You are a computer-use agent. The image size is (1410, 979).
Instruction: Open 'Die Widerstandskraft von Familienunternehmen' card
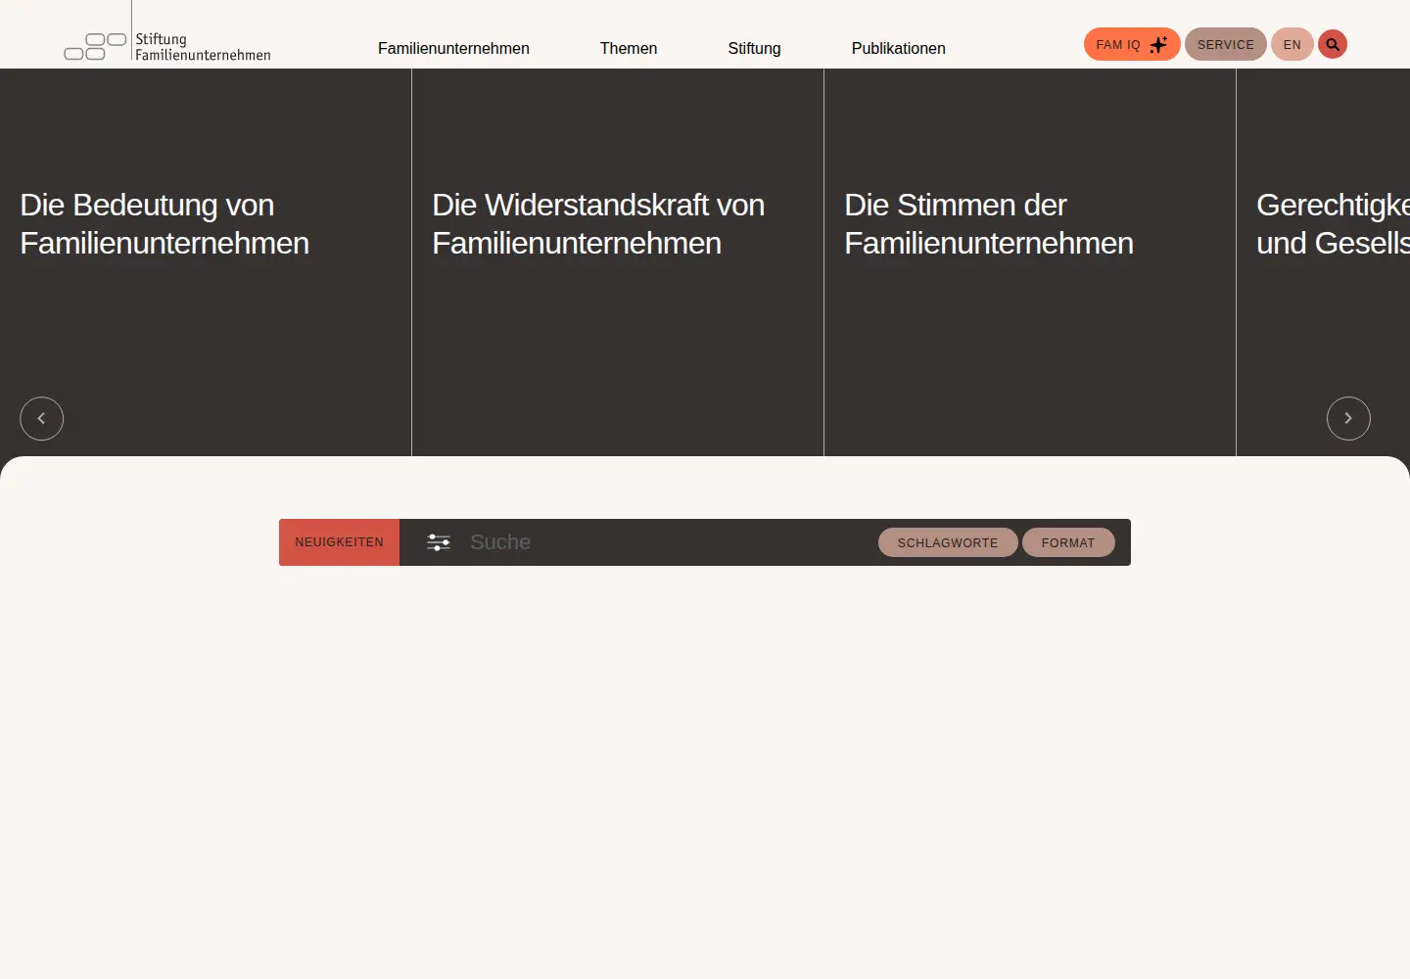pos(618,262)
